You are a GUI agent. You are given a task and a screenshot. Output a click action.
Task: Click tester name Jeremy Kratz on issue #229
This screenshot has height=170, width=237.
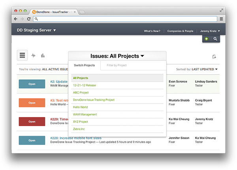tap(204, 119)
